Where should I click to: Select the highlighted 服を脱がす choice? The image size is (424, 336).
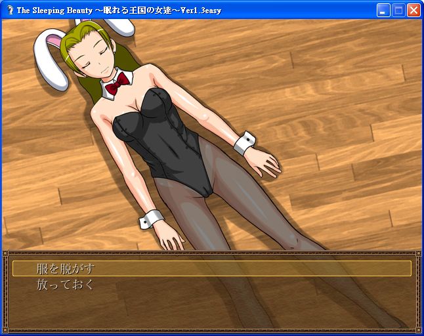[x=212, y=268]
